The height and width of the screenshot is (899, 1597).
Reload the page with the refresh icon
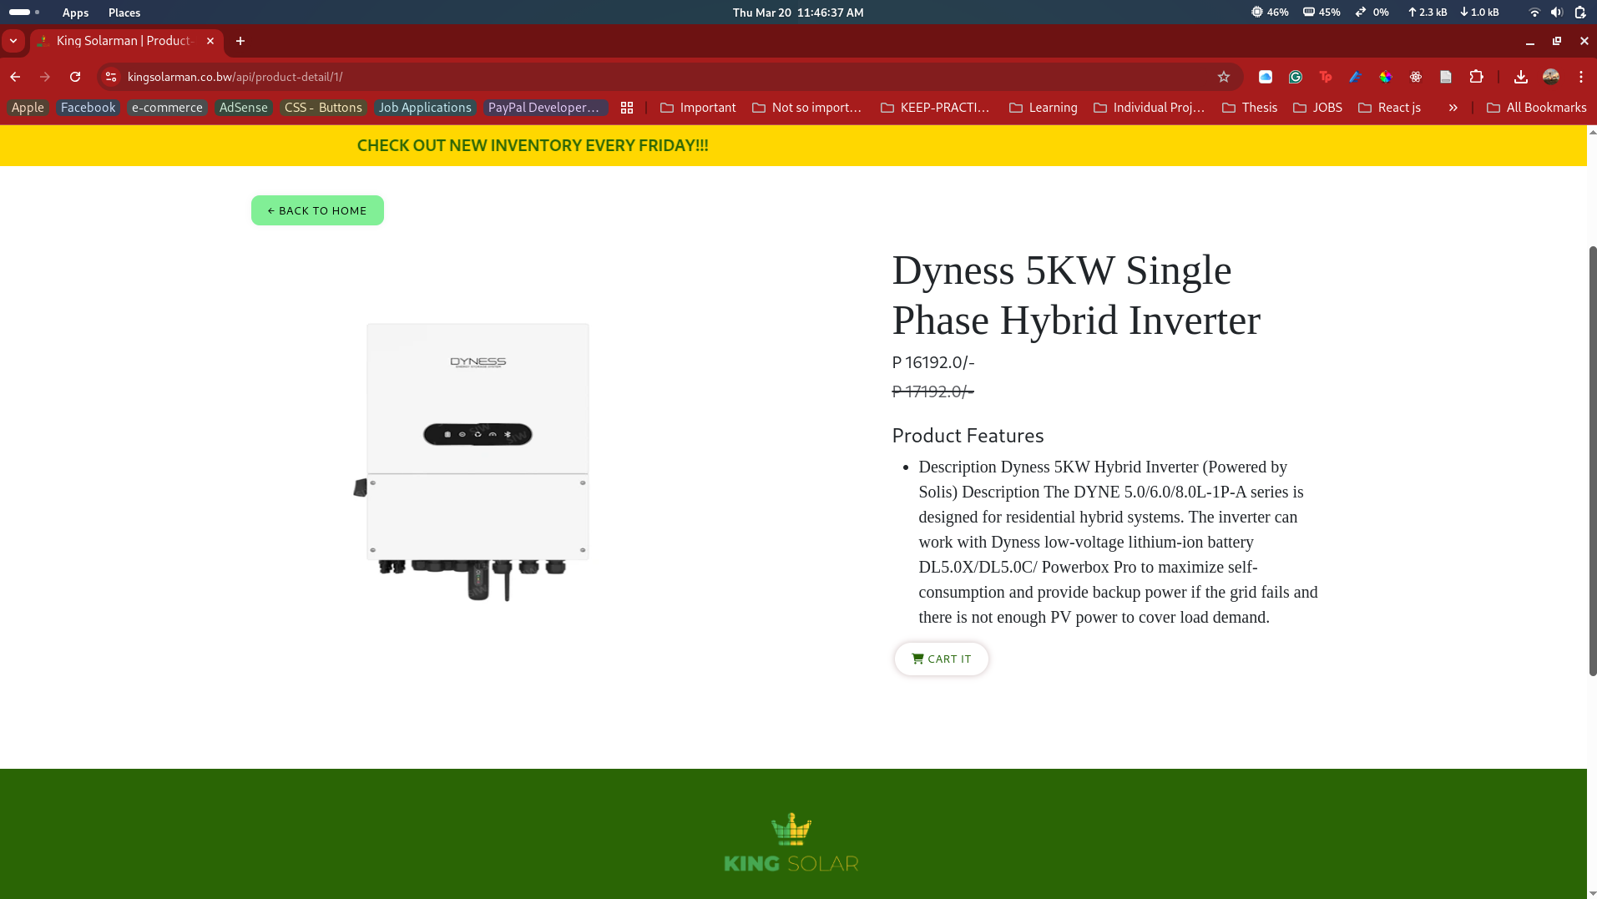[75, 77]
